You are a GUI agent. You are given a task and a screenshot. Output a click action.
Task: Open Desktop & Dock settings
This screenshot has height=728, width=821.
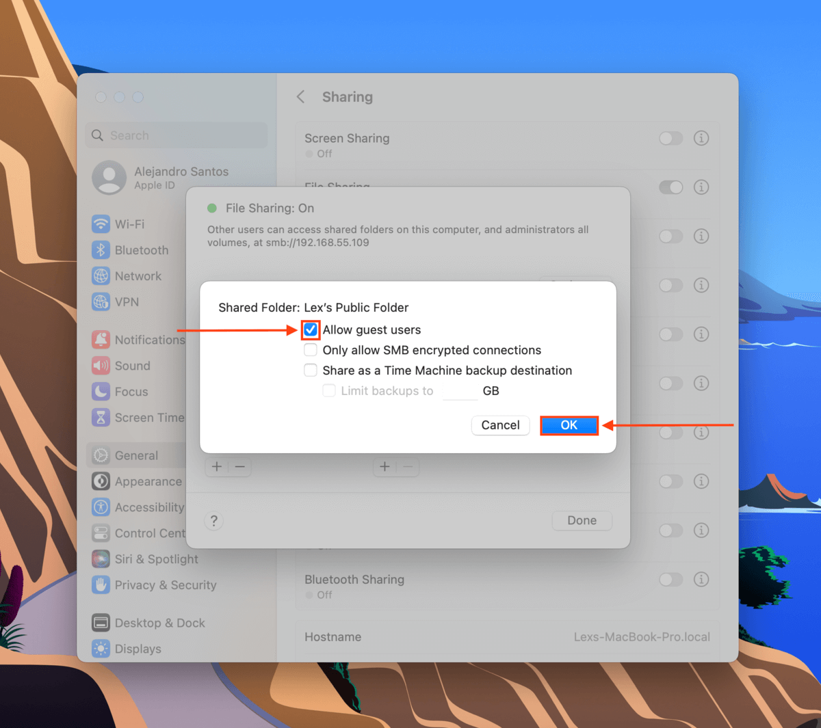pos(148,623)
